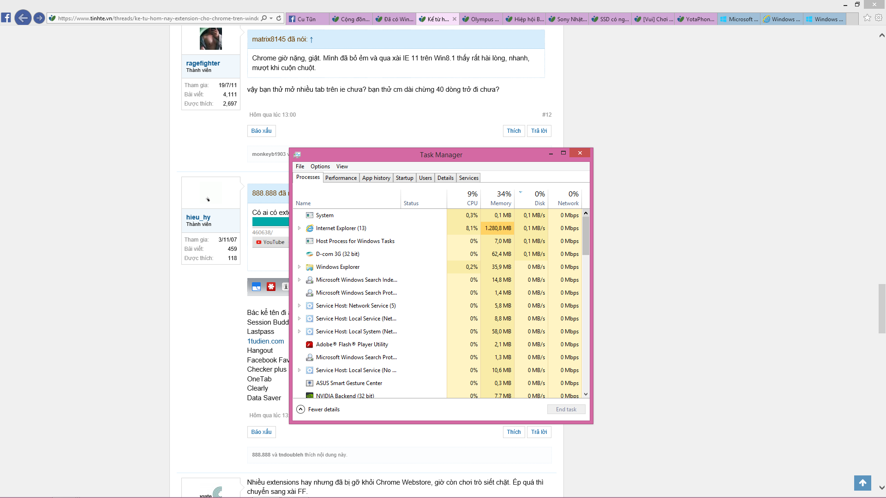Viewport: 886px width, 498px height.
Task: Click the post number #12 link
Action: 546,115
